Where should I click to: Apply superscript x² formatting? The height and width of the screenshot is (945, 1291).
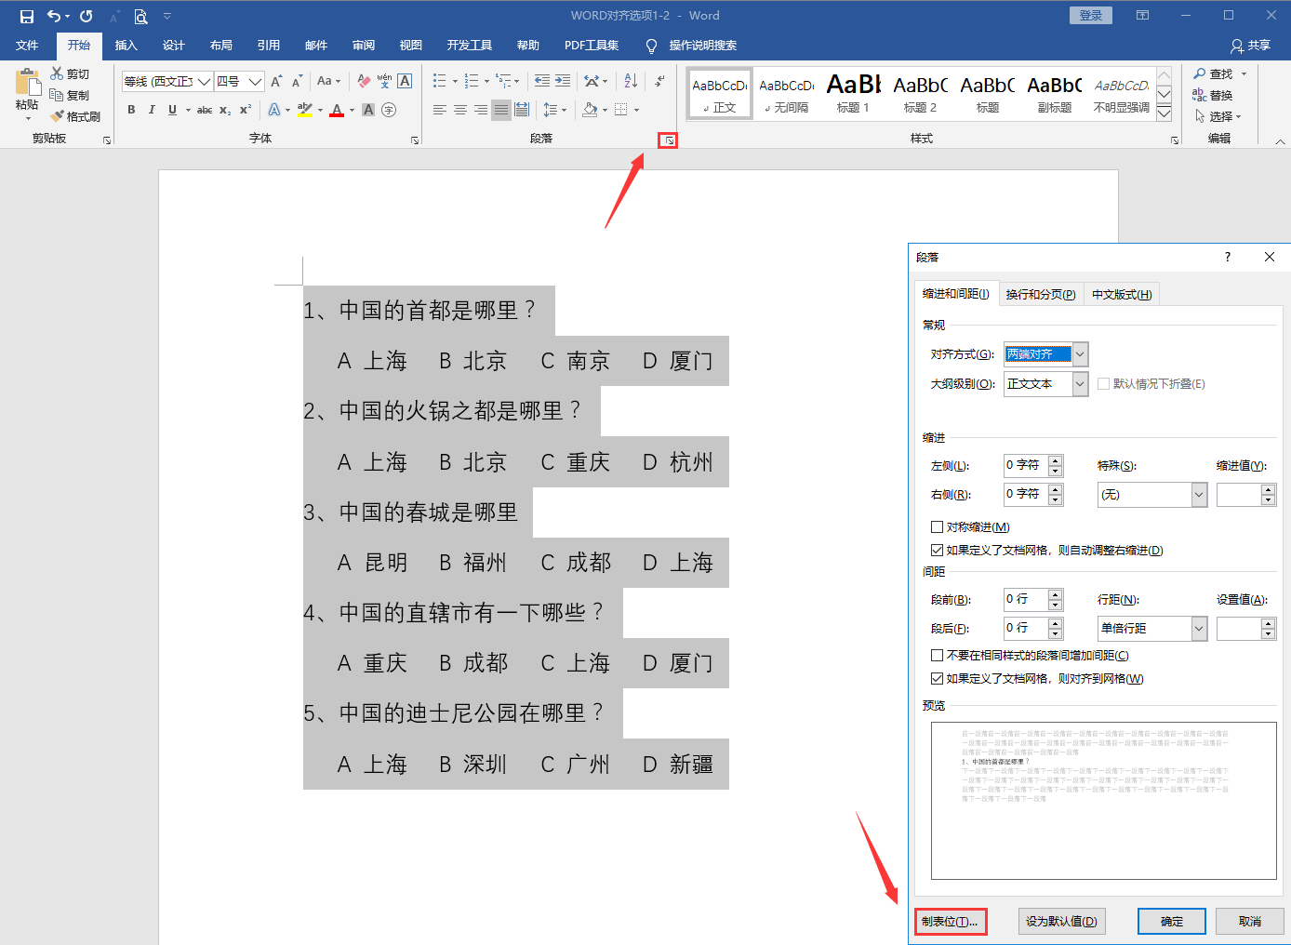pyautogui.click(x=246, y=110)
